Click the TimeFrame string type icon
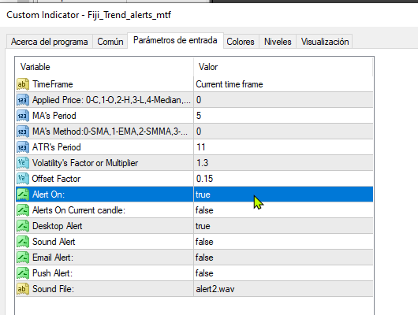418x315 pixels. click(x=23, y=84)
